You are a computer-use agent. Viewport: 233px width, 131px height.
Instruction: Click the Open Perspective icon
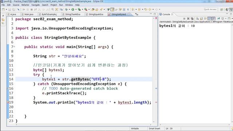click(222, 9)
